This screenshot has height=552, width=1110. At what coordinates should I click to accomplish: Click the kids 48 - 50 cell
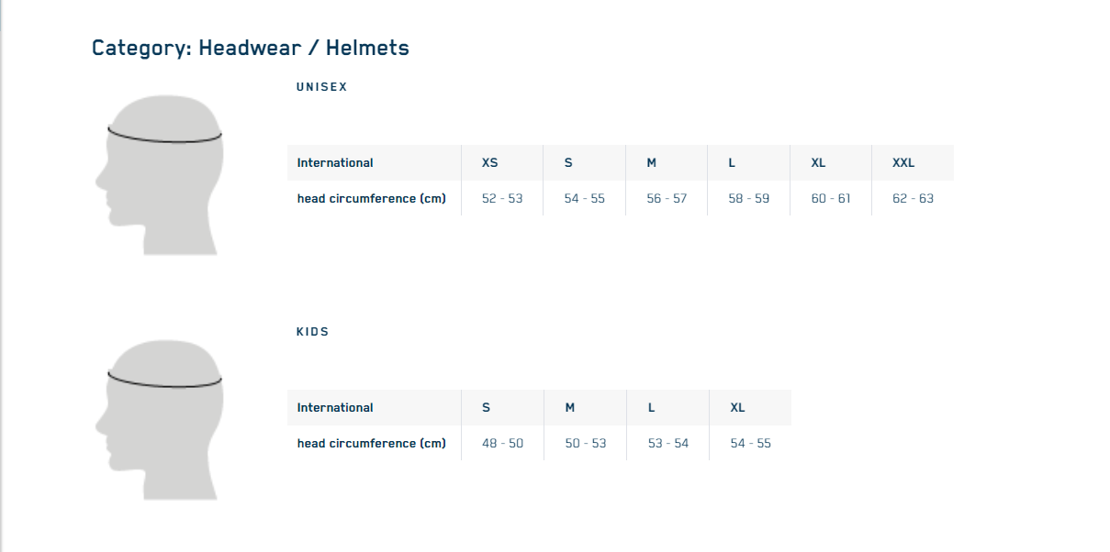[502, 444]
